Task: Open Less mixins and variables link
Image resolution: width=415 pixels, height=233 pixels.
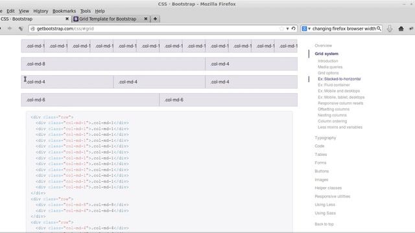Action: click(340, 128)
